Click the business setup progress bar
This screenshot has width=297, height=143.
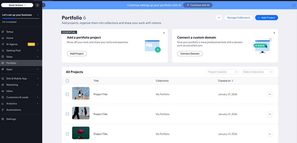21,18
